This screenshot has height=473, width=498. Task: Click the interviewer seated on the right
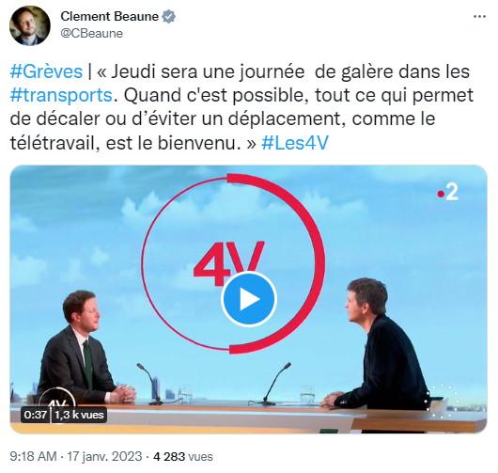pyautogui.click(x=380, y=343)
